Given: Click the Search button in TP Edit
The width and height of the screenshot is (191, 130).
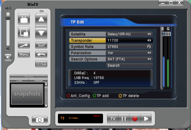Looking at the screenshot, I should (129, 65).
